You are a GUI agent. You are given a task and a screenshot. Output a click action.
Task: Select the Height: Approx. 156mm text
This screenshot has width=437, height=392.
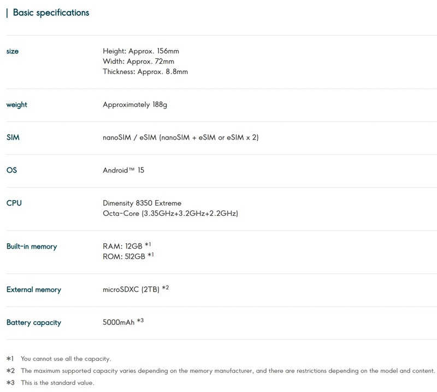point(140,51)
